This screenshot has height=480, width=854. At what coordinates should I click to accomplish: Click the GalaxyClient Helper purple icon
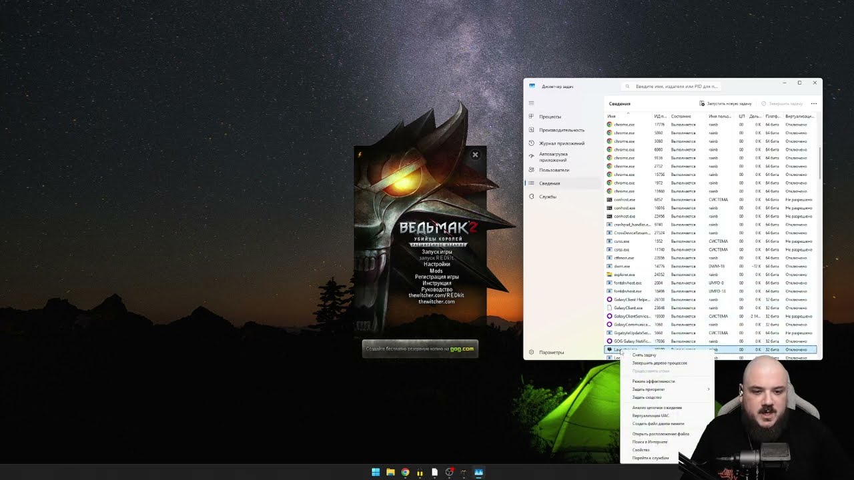coord(609,299)
